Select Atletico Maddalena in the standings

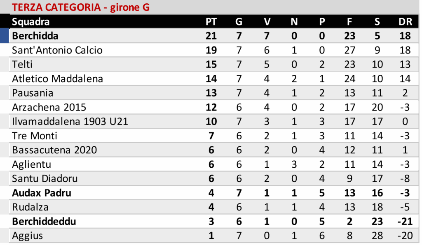(57, 79)
